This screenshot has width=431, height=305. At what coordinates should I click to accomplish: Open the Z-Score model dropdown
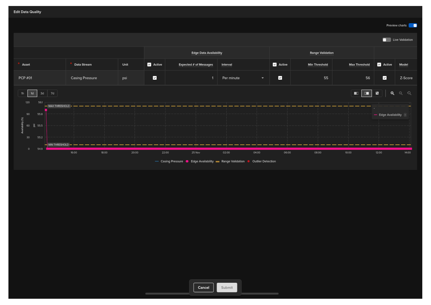pos(406,78)
